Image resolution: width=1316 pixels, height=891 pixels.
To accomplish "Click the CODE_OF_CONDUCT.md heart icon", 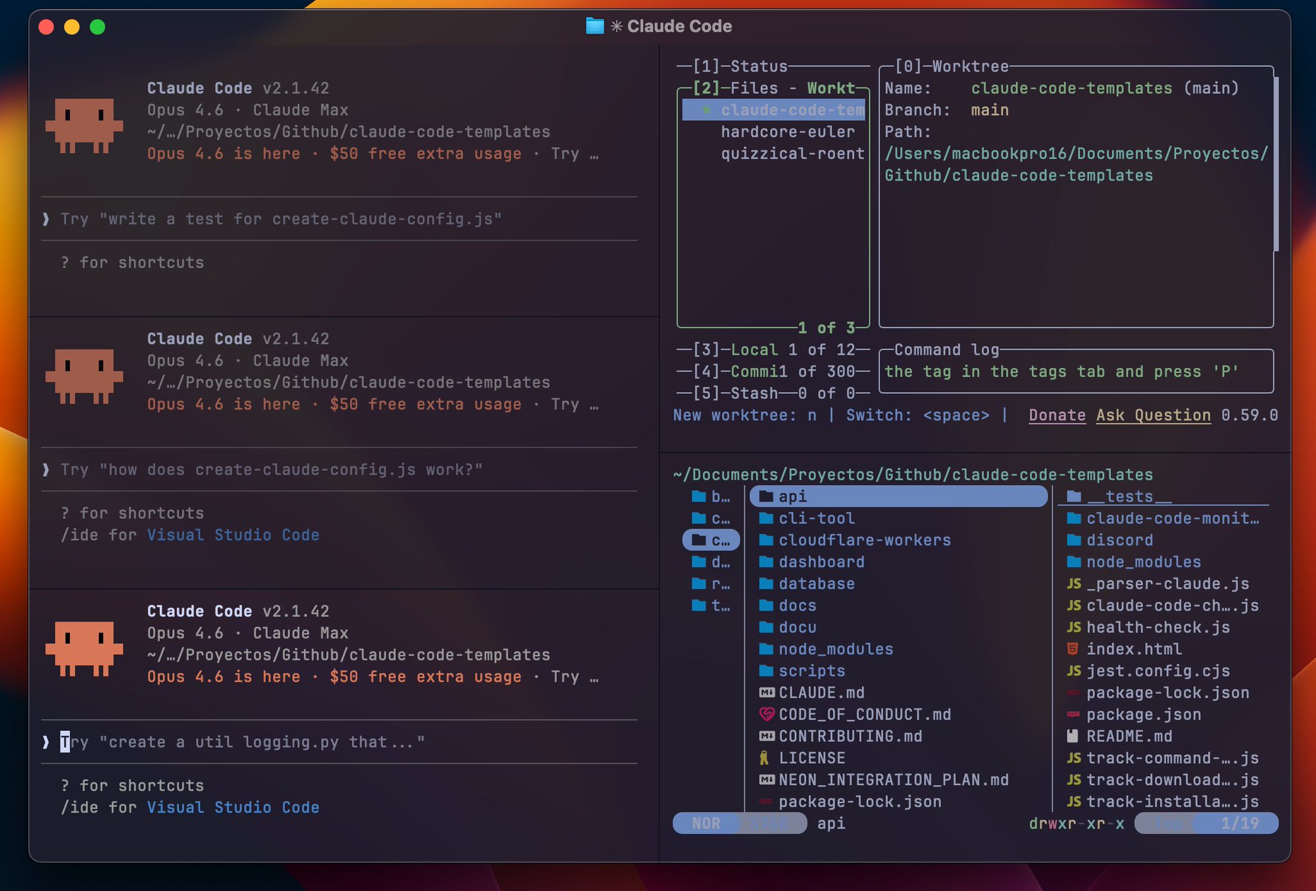I will [766, 714].
